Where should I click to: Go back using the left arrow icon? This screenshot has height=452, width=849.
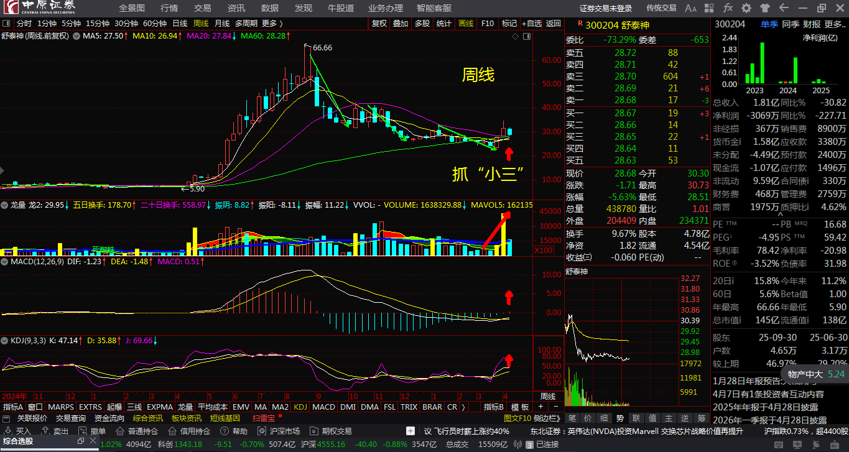782,8
